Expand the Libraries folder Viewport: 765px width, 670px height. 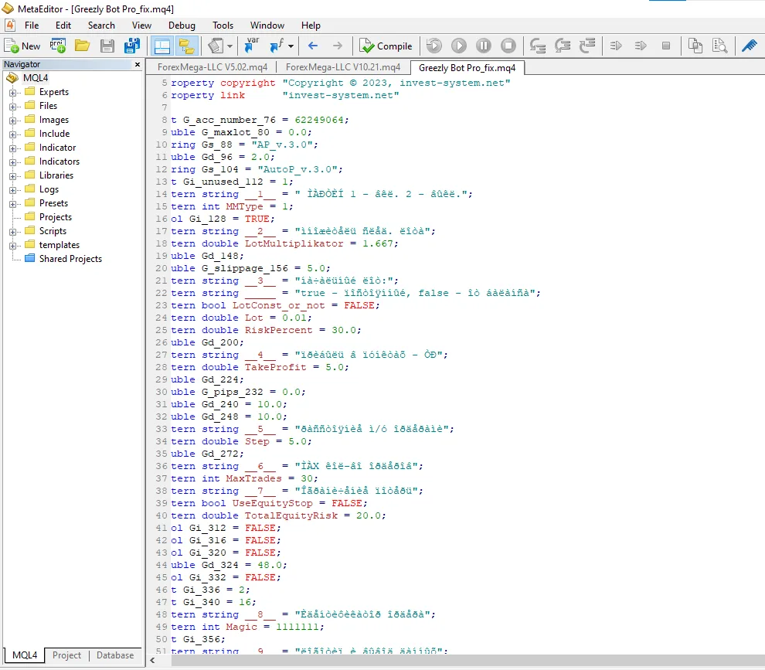tap(12, 175)
